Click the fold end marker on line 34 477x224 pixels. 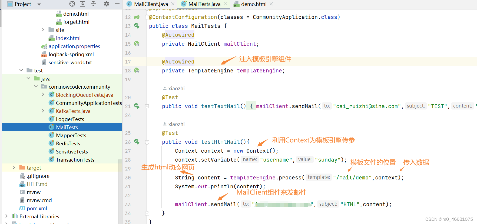[x=147, y=213]
